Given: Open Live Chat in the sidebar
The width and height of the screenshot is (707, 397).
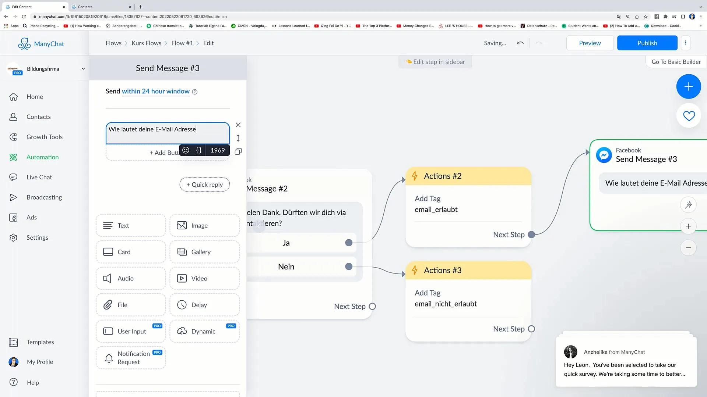Looking at the screenshot, I should [39, 177].
